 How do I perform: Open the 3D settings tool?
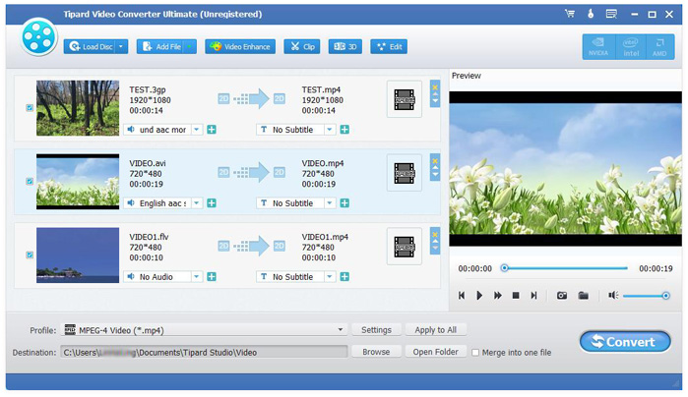pyautogui.click(x=344, y=46)
